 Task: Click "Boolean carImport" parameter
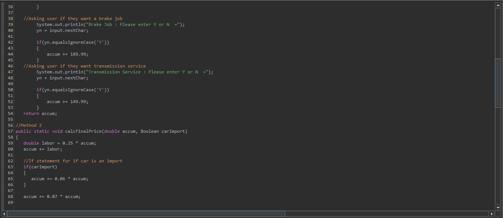click(163, 131)
